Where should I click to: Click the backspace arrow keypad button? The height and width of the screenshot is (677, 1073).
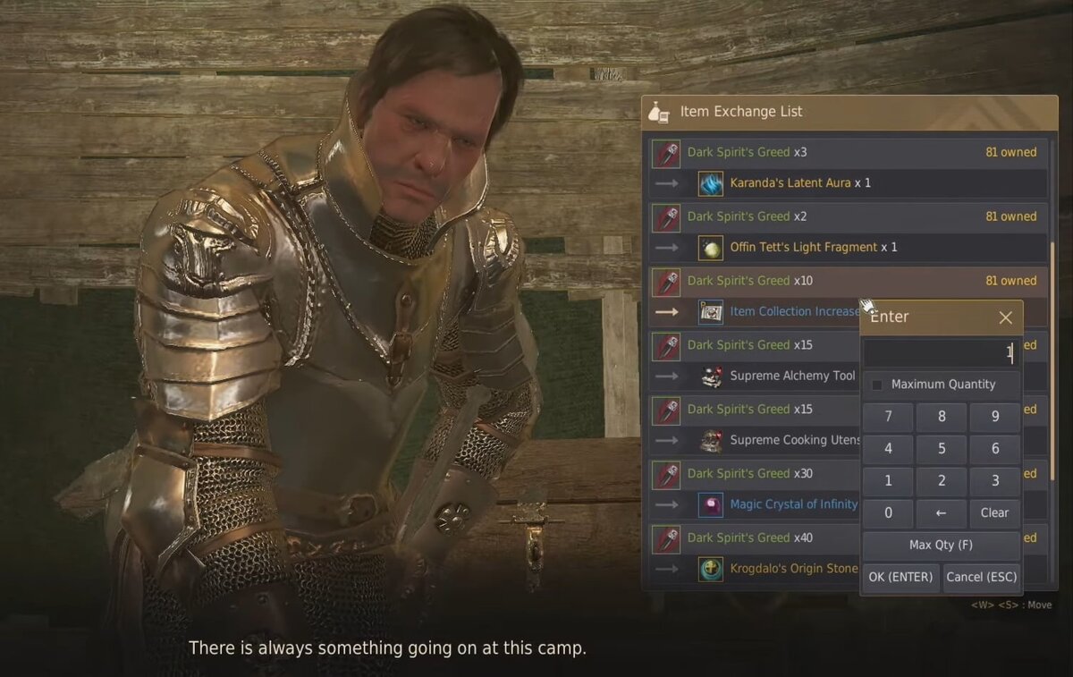942,513
